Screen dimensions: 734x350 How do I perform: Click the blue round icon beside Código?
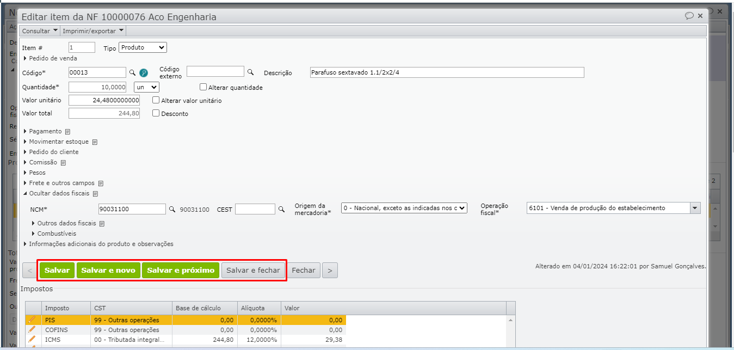click(x=144, y=72)
